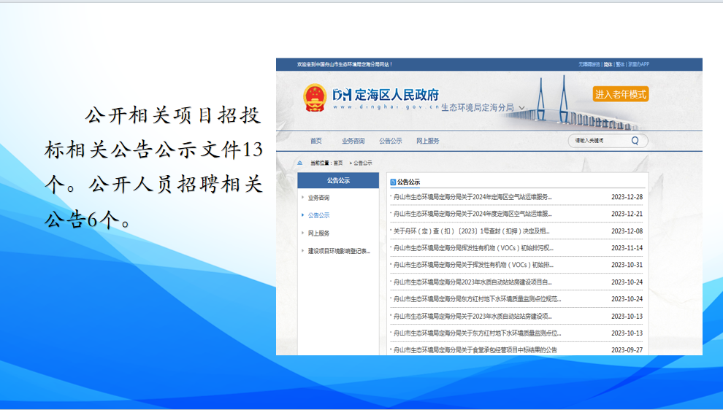The height and width of the screenshot is (410, 723).
Task: Open the notice dated 2023-12-08
Action: click(x=471, y=231)
